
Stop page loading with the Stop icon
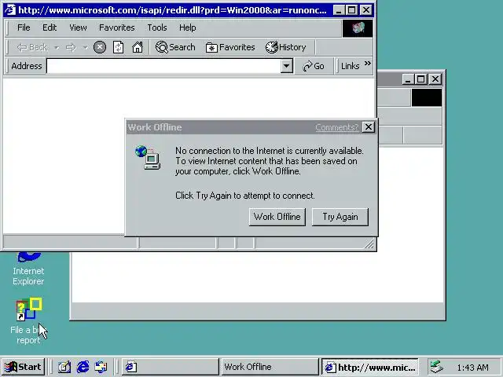pyautogui.click(x=100, y=47)
